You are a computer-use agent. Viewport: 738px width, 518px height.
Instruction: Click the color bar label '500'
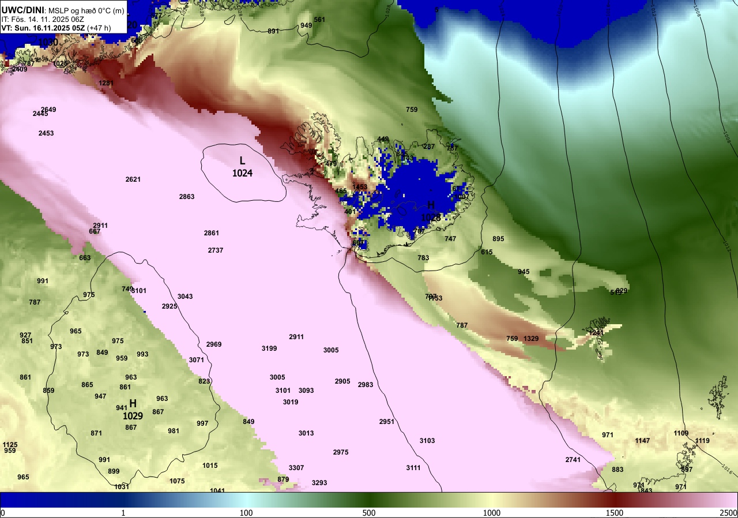[x=369, y=513]
